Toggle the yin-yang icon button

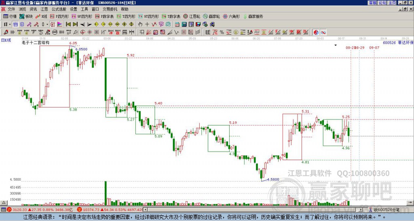click(316, 32)
